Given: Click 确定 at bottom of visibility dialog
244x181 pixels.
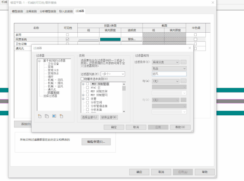Looking at the screenshot, I should click(139, 172).
